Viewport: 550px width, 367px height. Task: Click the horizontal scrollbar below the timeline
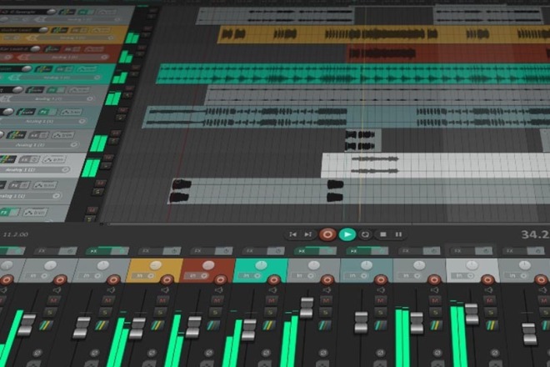tap(259, 224)
